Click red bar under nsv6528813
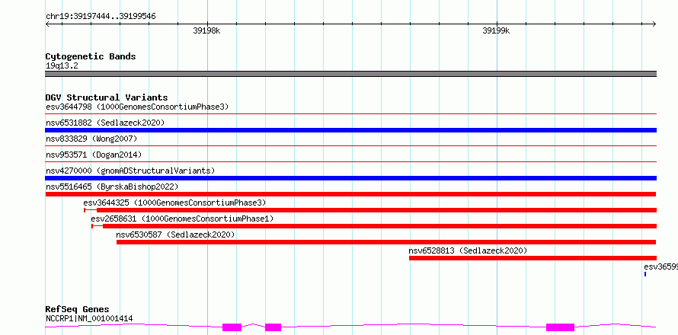Image resolution: width=678 pixels, height=335 pixels. pyautogui.click(x=532, y=258)
